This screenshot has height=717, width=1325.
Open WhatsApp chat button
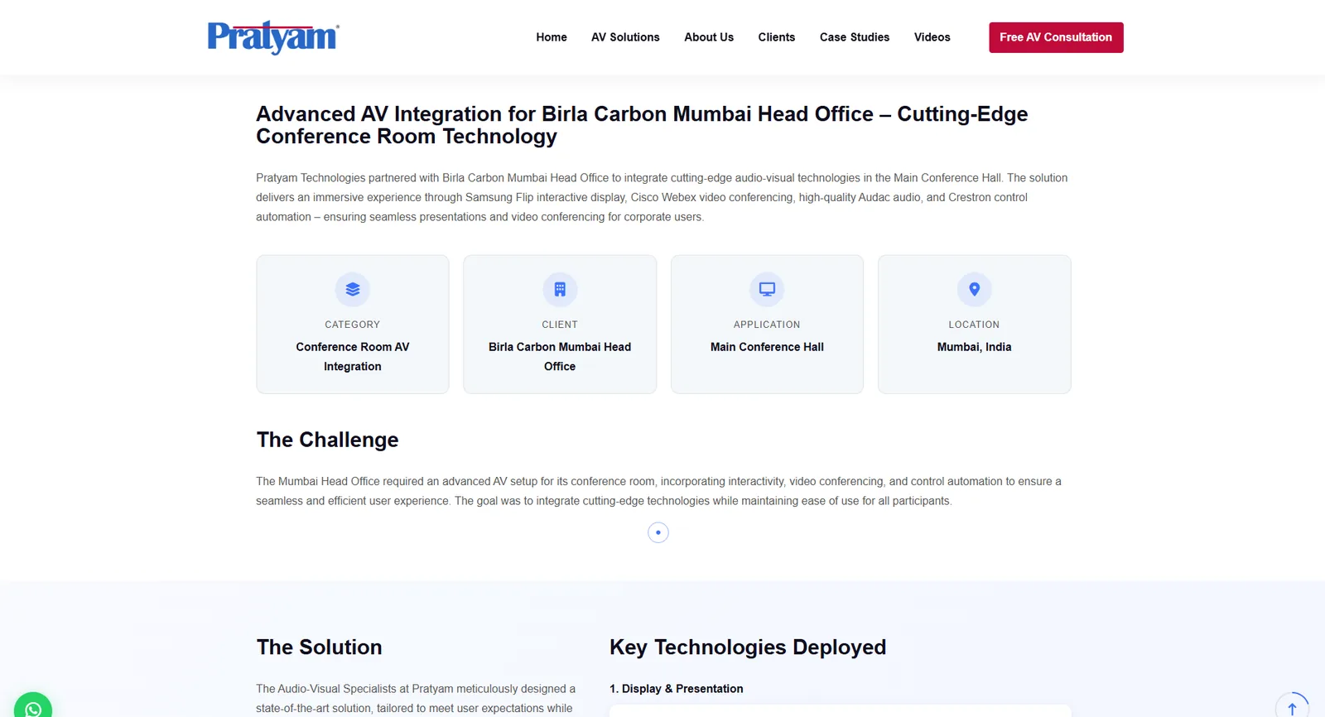(33, 706)
